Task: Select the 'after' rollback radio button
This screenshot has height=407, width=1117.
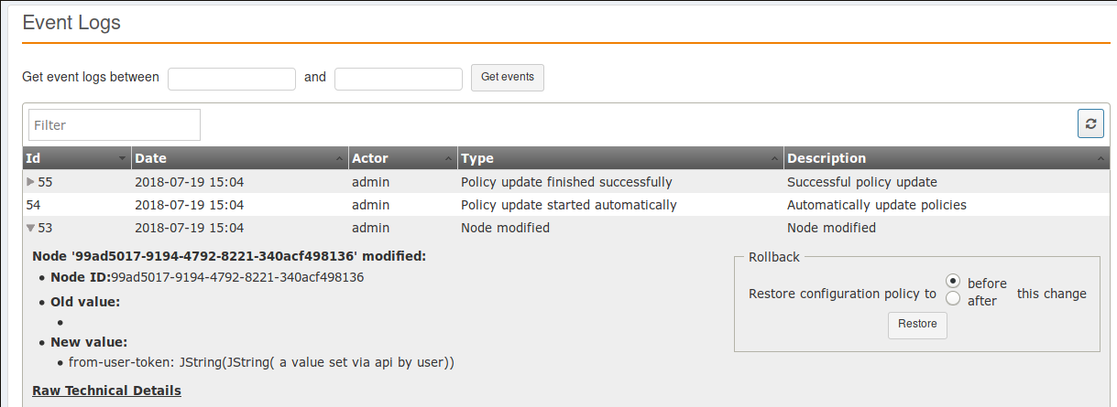Action: pyautogui.click(x=953, y=299)
